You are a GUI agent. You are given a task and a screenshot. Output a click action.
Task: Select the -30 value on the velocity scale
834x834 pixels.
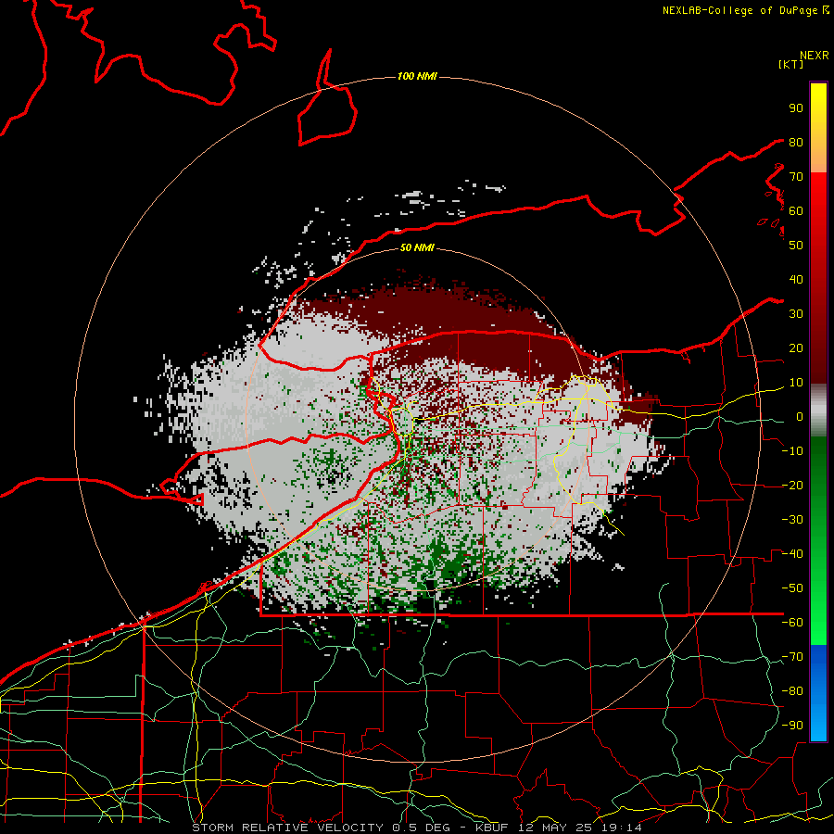tap(792, 520)
